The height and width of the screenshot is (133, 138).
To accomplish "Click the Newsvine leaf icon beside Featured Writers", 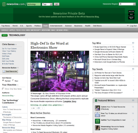I will [96, 101].
